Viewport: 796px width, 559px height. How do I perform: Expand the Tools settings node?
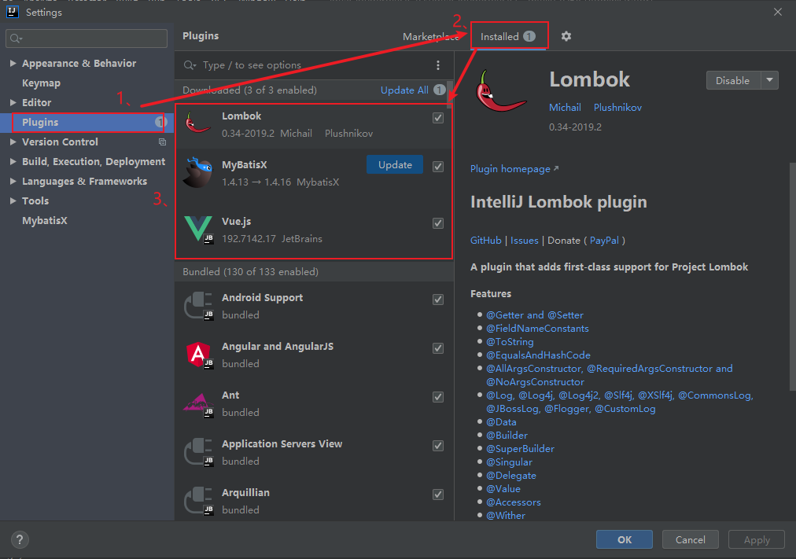tap(13, 200)
